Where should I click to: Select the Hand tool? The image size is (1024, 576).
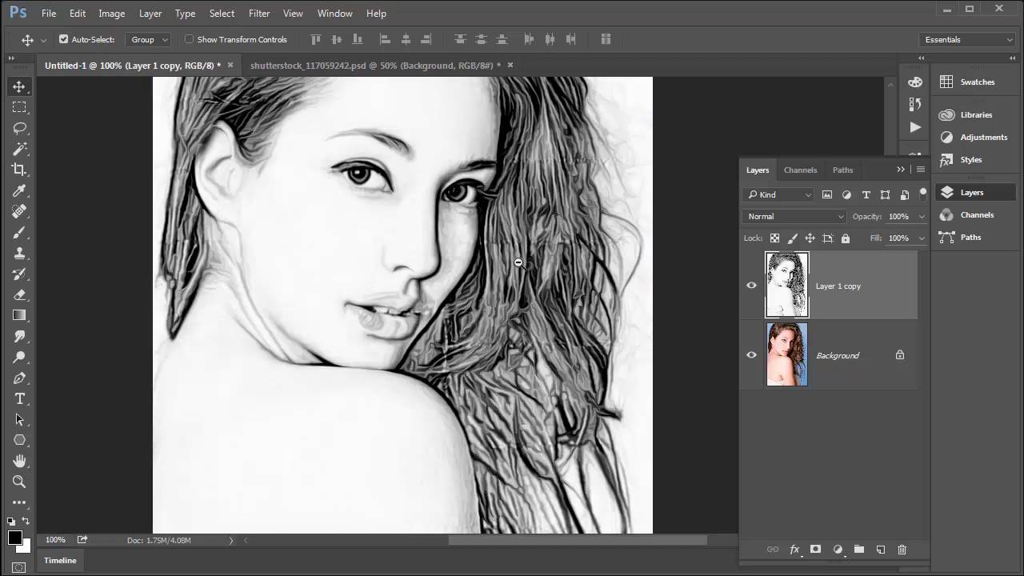point(19,461)
